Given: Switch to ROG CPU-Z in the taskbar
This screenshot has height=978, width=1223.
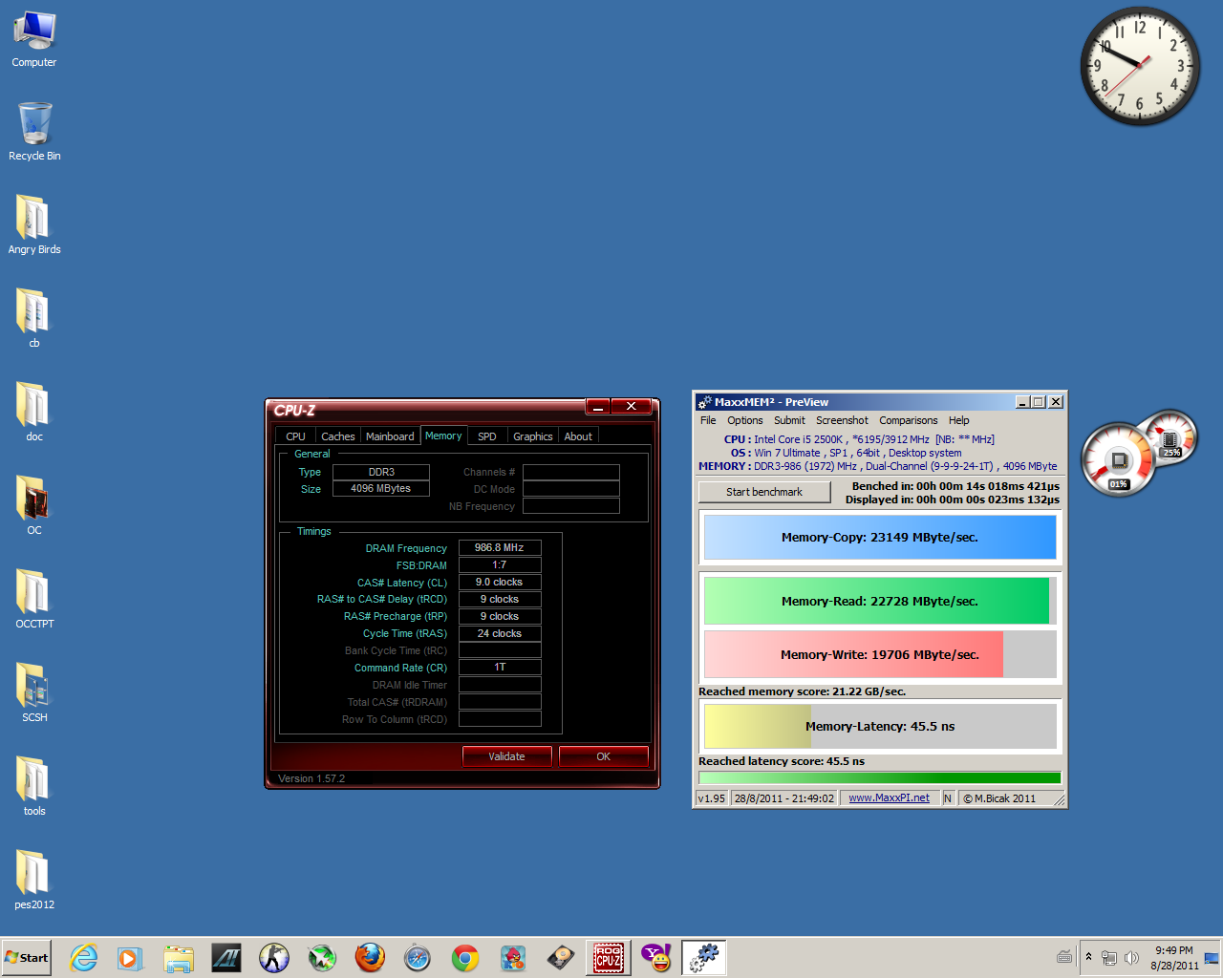Looking at the screenshot, I should coord(609,958).
